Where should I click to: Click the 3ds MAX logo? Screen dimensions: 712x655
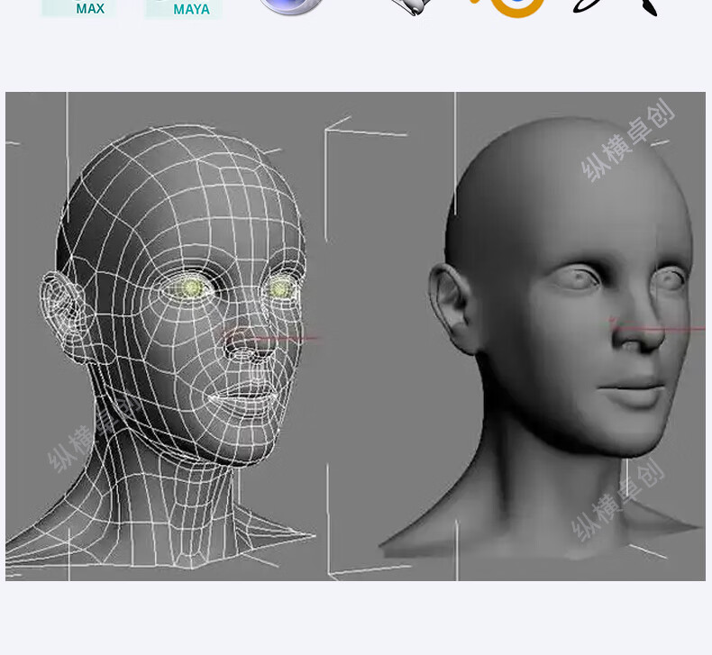(x=79, y=8)
